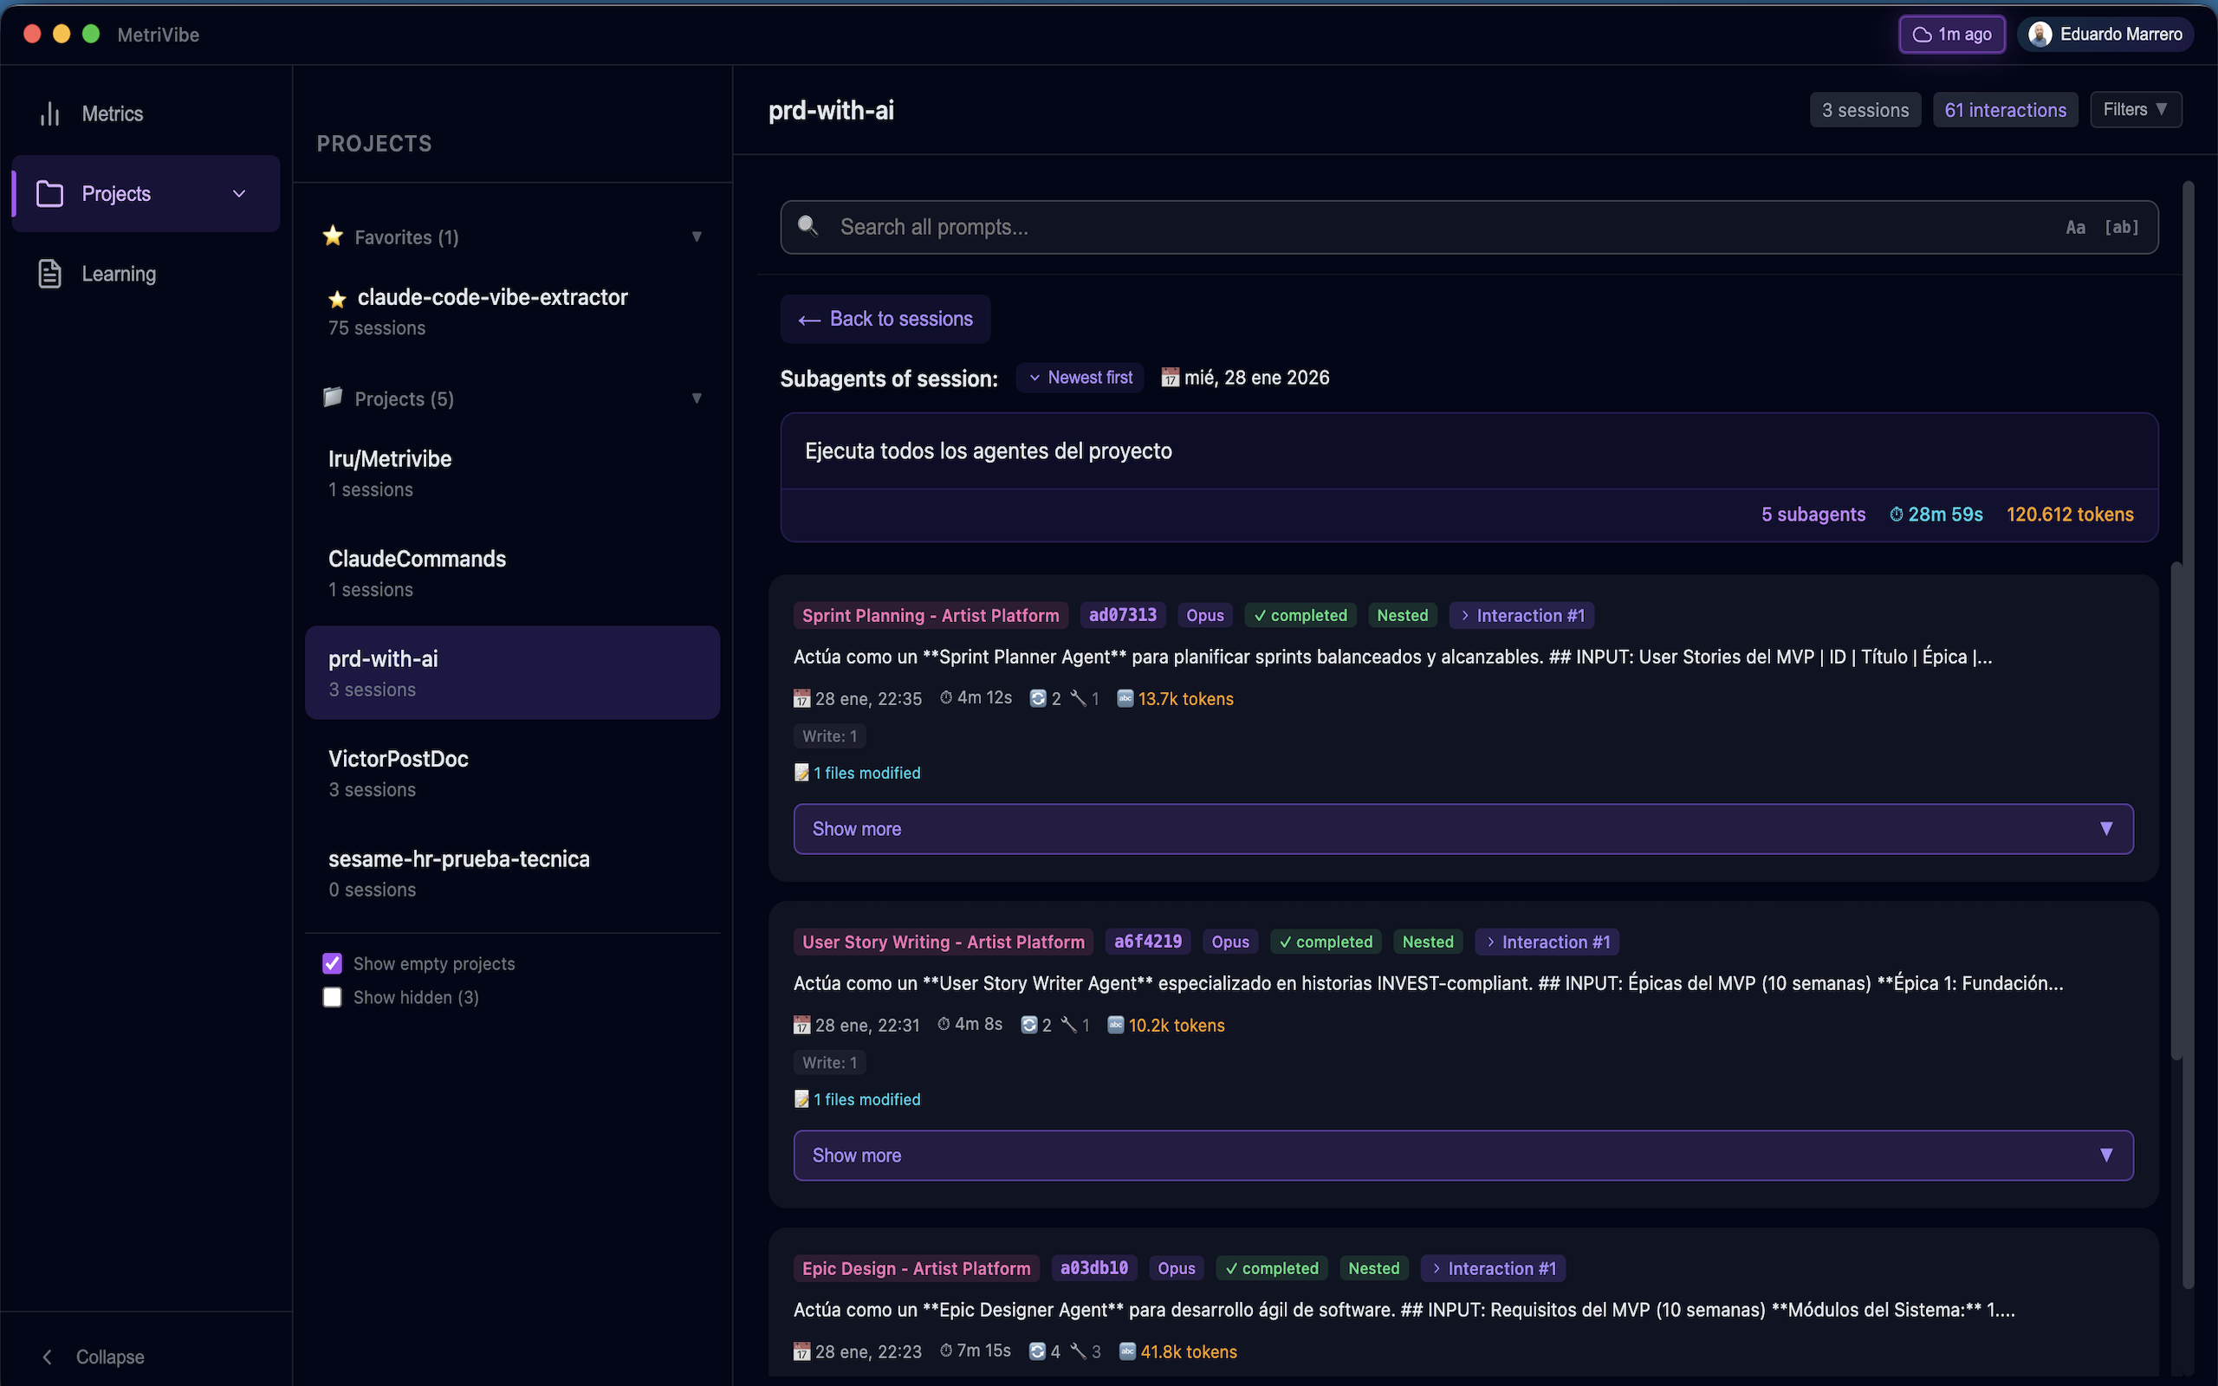
Task: Collapse the Projects (5) list
Action: (697, 398)
